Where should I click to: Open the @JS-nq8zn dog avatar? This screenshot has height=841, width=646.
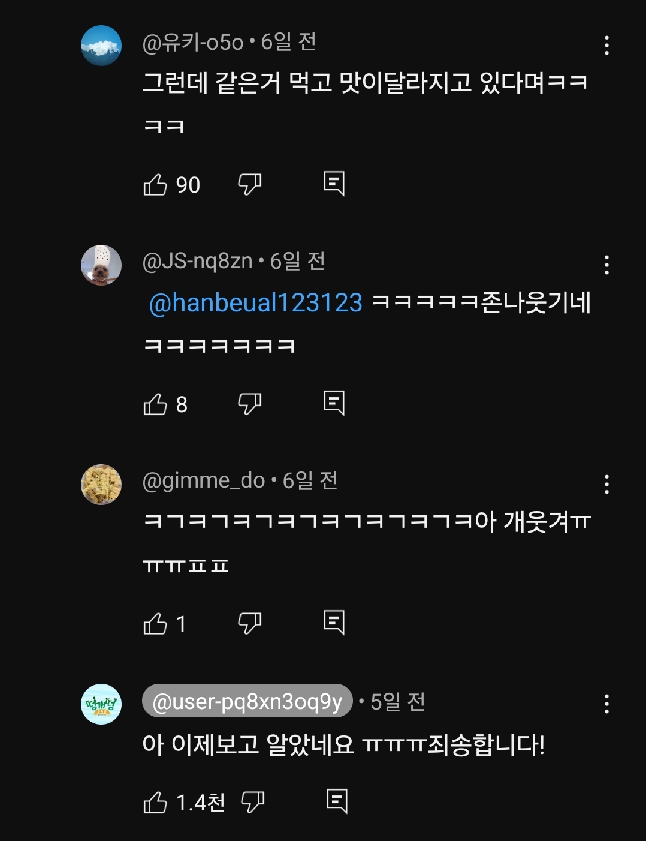click(101, 265)
